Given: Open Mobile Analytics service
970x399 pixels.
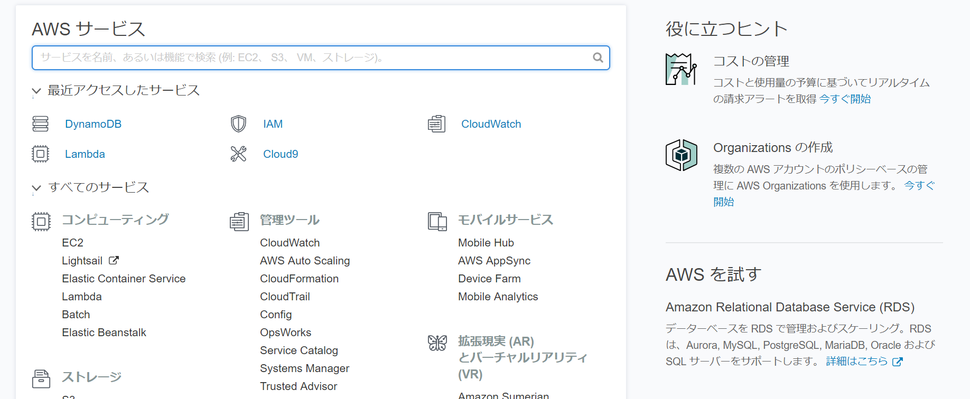Looking at the screenshot, I should point(498,297).
